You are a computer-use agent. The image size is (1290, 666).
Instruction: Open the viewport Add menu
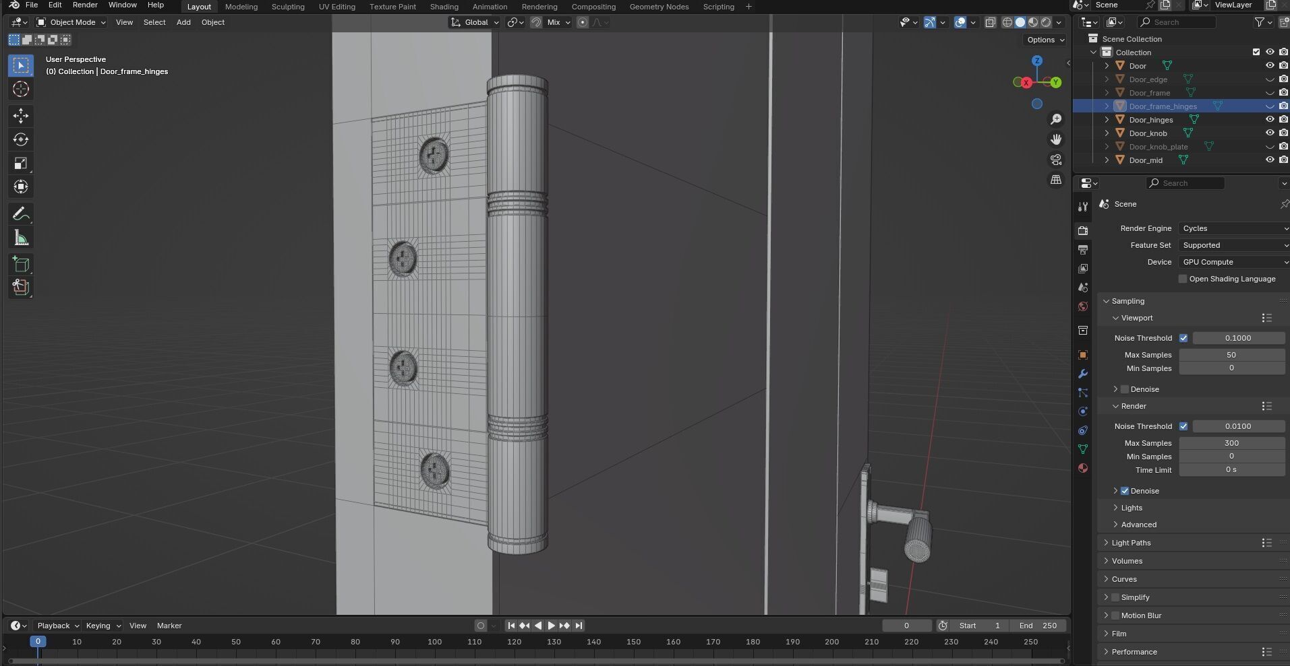click(183, 22)
